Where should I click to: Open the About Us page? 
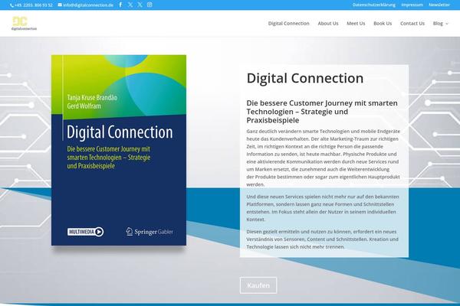(328, 24)
